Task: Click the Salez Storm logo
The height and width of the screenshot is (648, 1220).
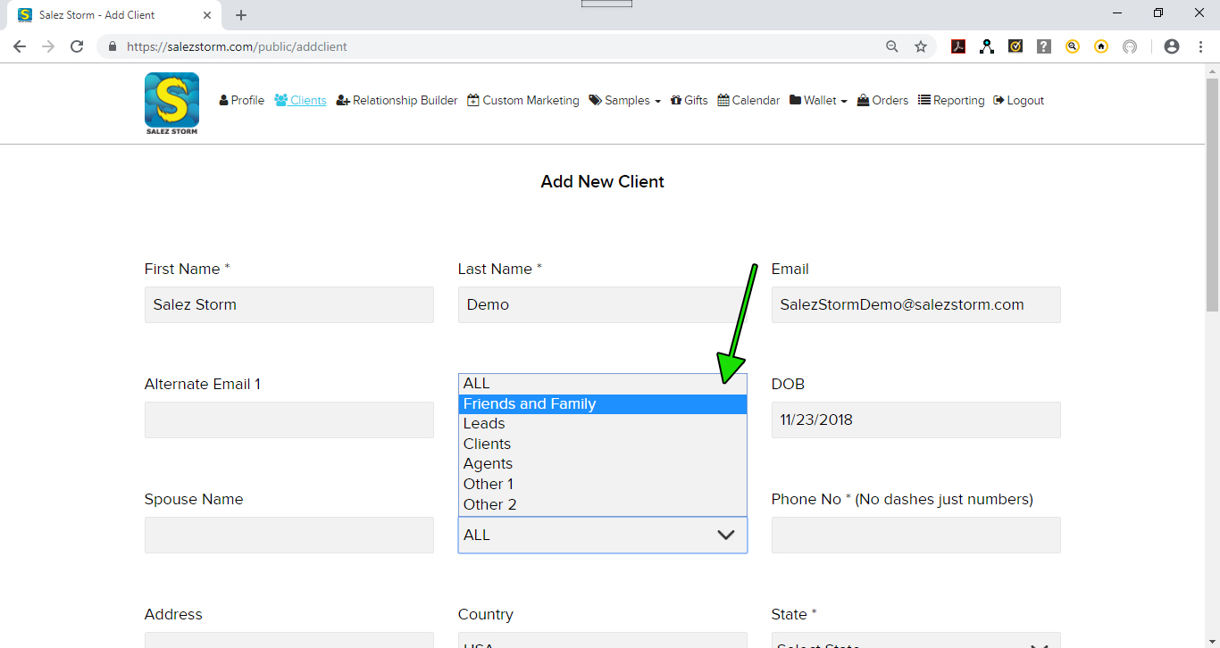Action: pyautogui.click(x=171, y=103)
